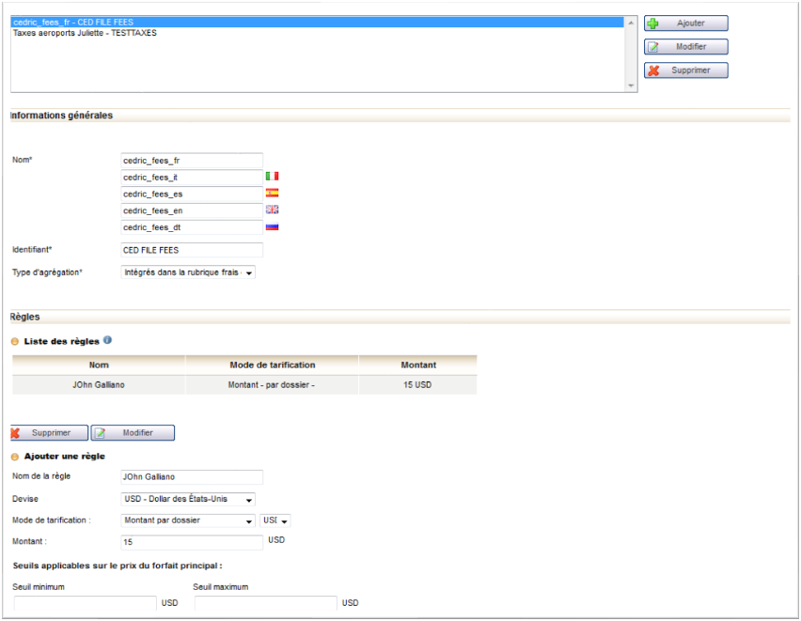Open the Mode de tarification dropdown
This screenshot has width=801, height=621.
pyautogui.click(x=188, y=520)
